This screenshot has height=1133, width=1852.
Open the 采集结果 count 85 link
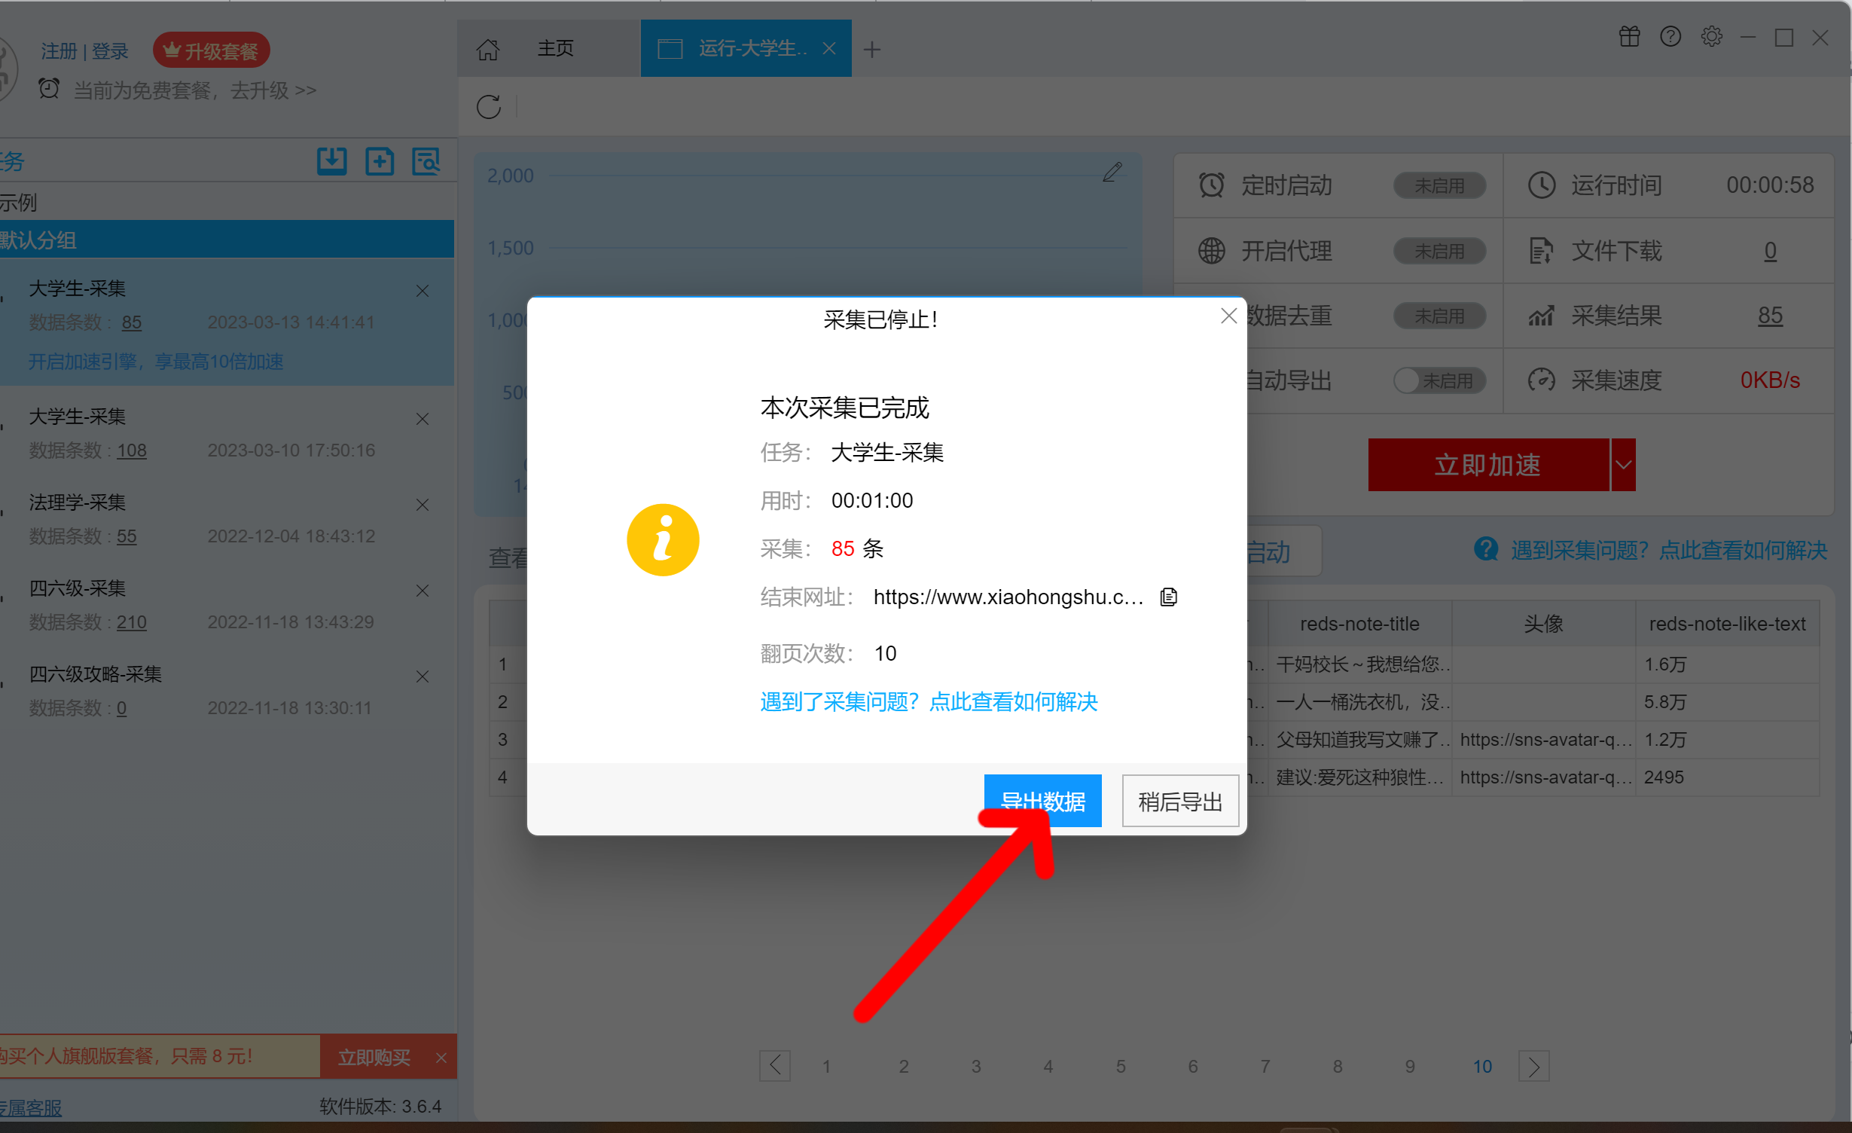click(1770, 316)
